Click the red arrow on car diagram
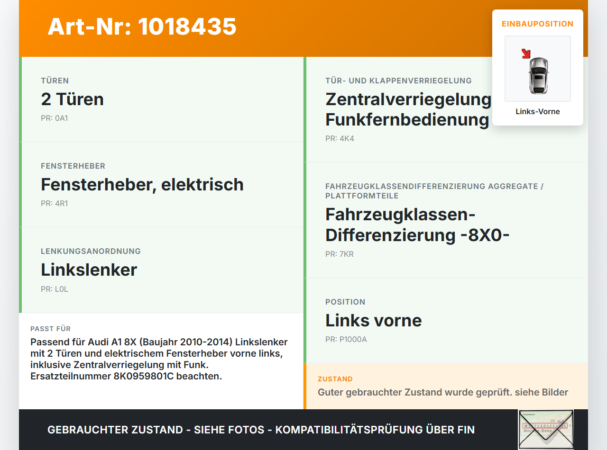Viewport: 607px width, 450px height. coord(526,54)
